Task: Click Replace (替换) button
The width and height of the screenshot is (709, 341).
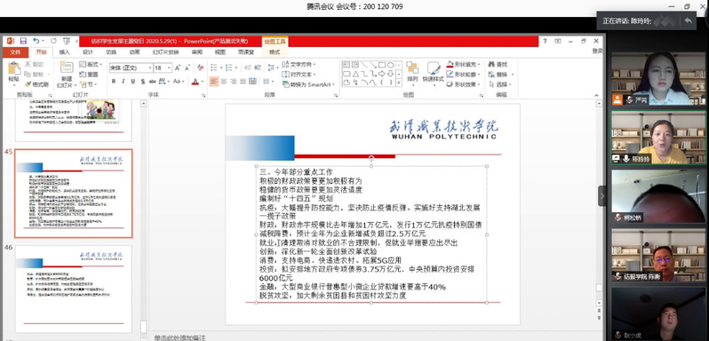Action: 500,74
